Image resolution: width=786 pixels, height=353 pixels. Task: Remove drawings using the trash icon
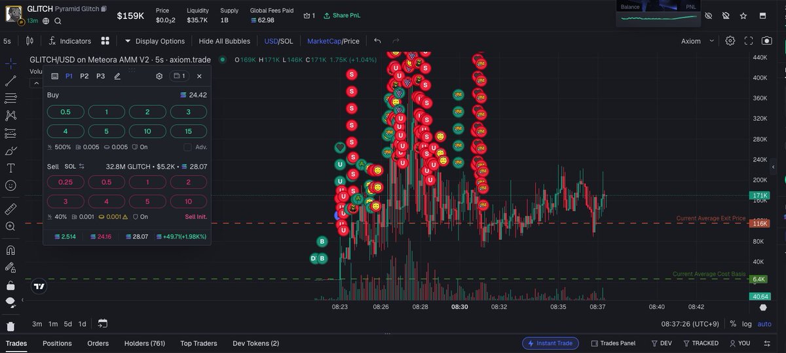click(x=10, y=326)
